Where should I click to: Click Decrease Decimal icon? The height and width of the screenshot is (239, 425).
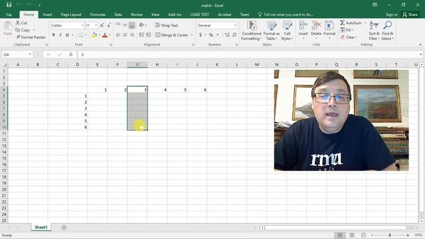click(234, 35)
